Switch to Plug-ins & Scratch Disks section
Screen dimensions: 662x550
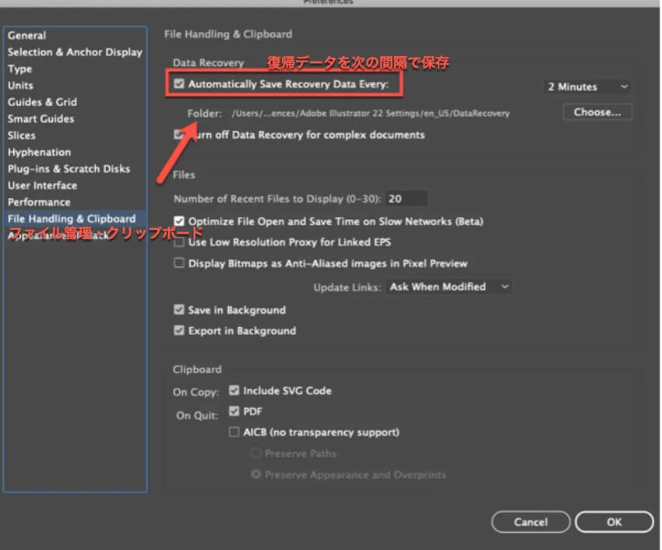pos(69,168)
